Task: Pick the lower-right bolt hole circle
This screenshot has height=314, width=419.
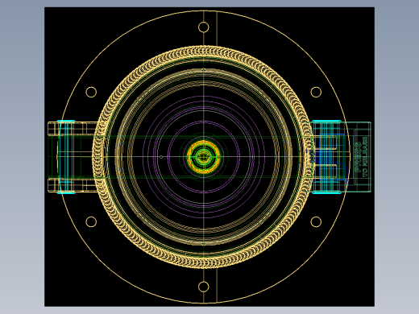Action: pyautogui.click(x=316, y=221)
